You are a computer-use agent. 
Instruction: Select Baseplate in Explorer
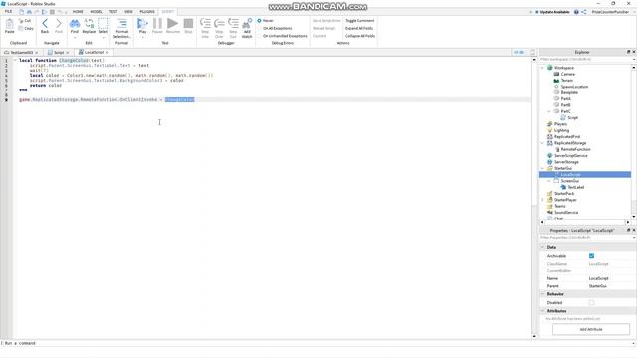point(569,92)
